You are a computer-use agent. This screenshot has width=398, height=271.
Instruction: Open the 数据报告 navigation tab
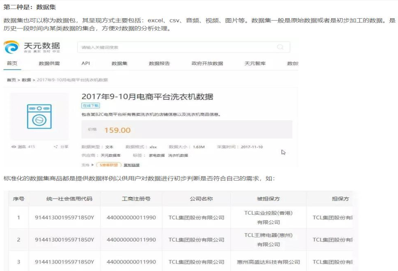(x=159, y=63)
